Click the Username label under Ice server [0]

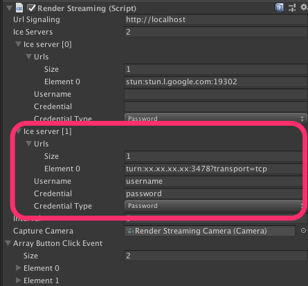(53, 94)
